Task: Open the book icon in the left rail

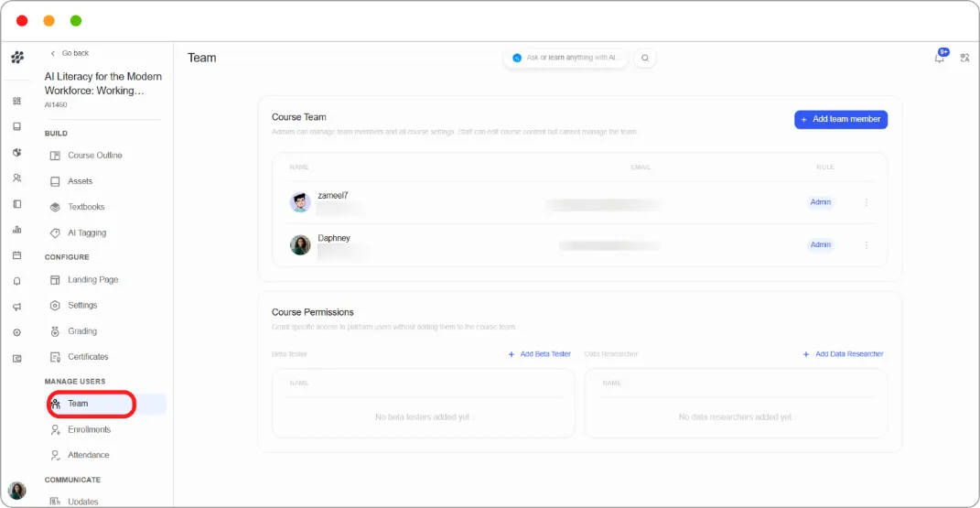Action: coord(16,126)
